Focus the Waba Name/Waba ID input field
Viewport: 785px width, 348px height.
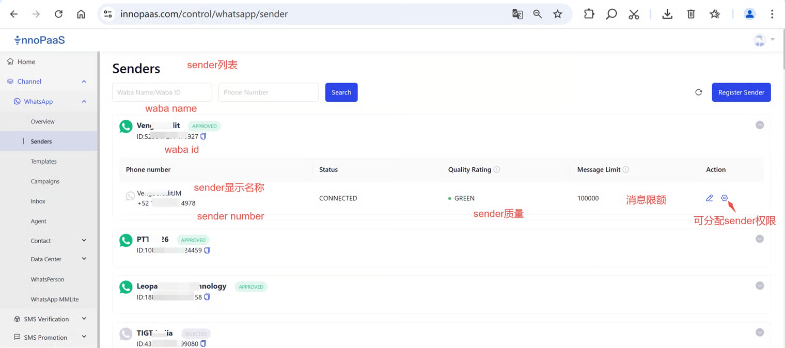point(162,92)
